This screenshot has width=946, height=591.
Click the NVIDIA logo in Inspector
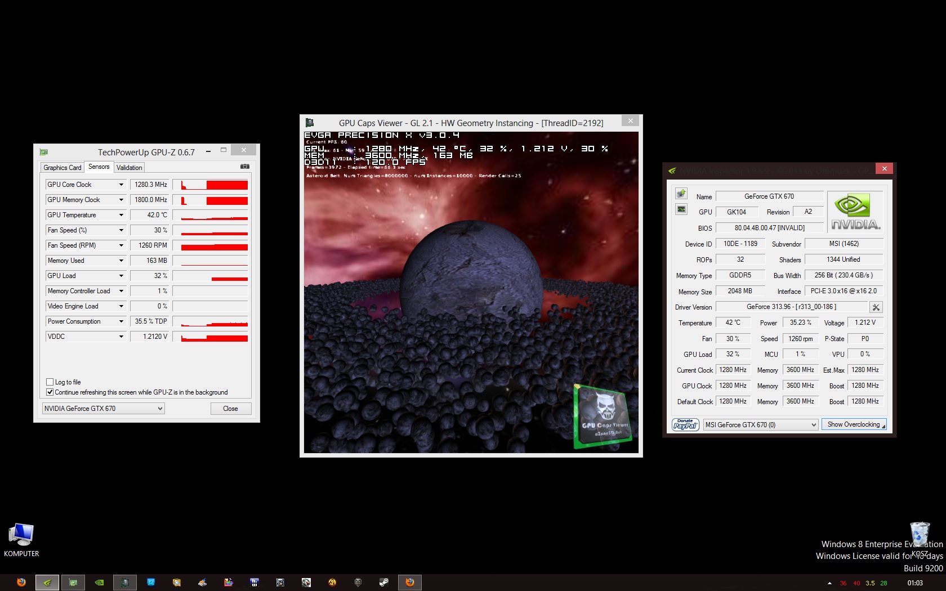tap(855, 212)
